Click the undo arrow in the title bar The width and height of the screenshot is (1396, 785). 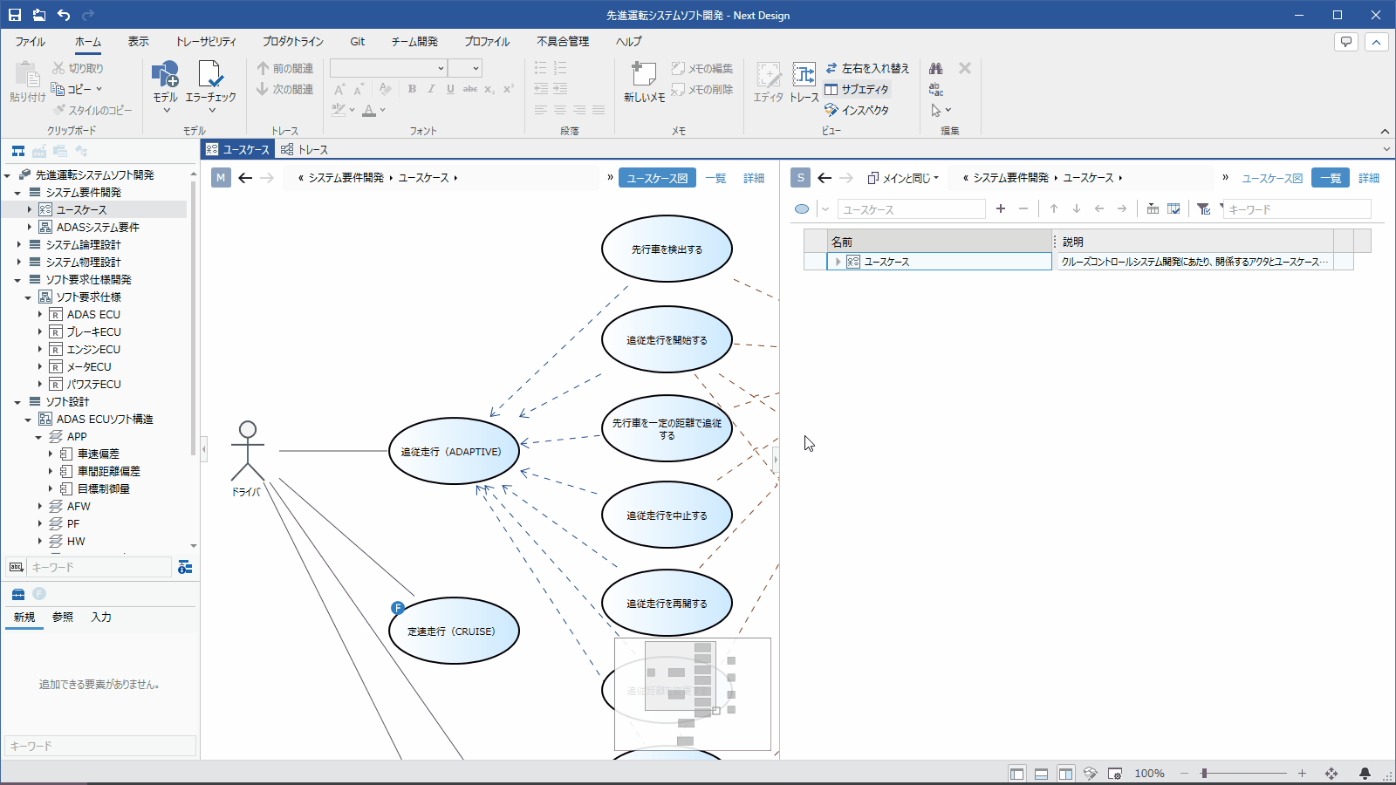click(x=64, y=15)
